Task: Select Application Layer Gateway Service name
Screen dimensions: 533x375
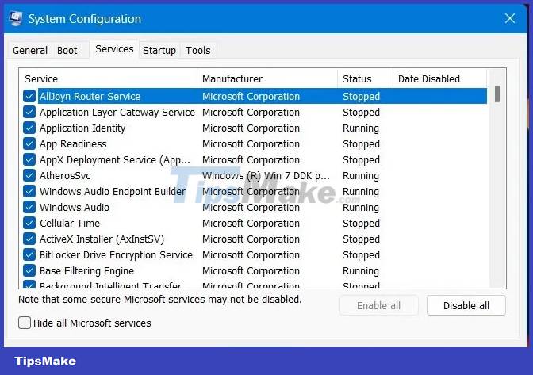Action: click(117, 113)
